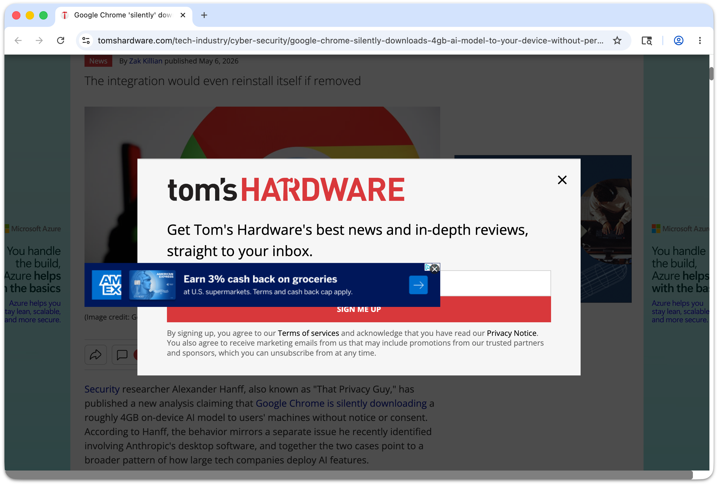Click the AdChoices icon on Amex ad
The width and height of the screenshot is (718, 485).
point(428,267)
